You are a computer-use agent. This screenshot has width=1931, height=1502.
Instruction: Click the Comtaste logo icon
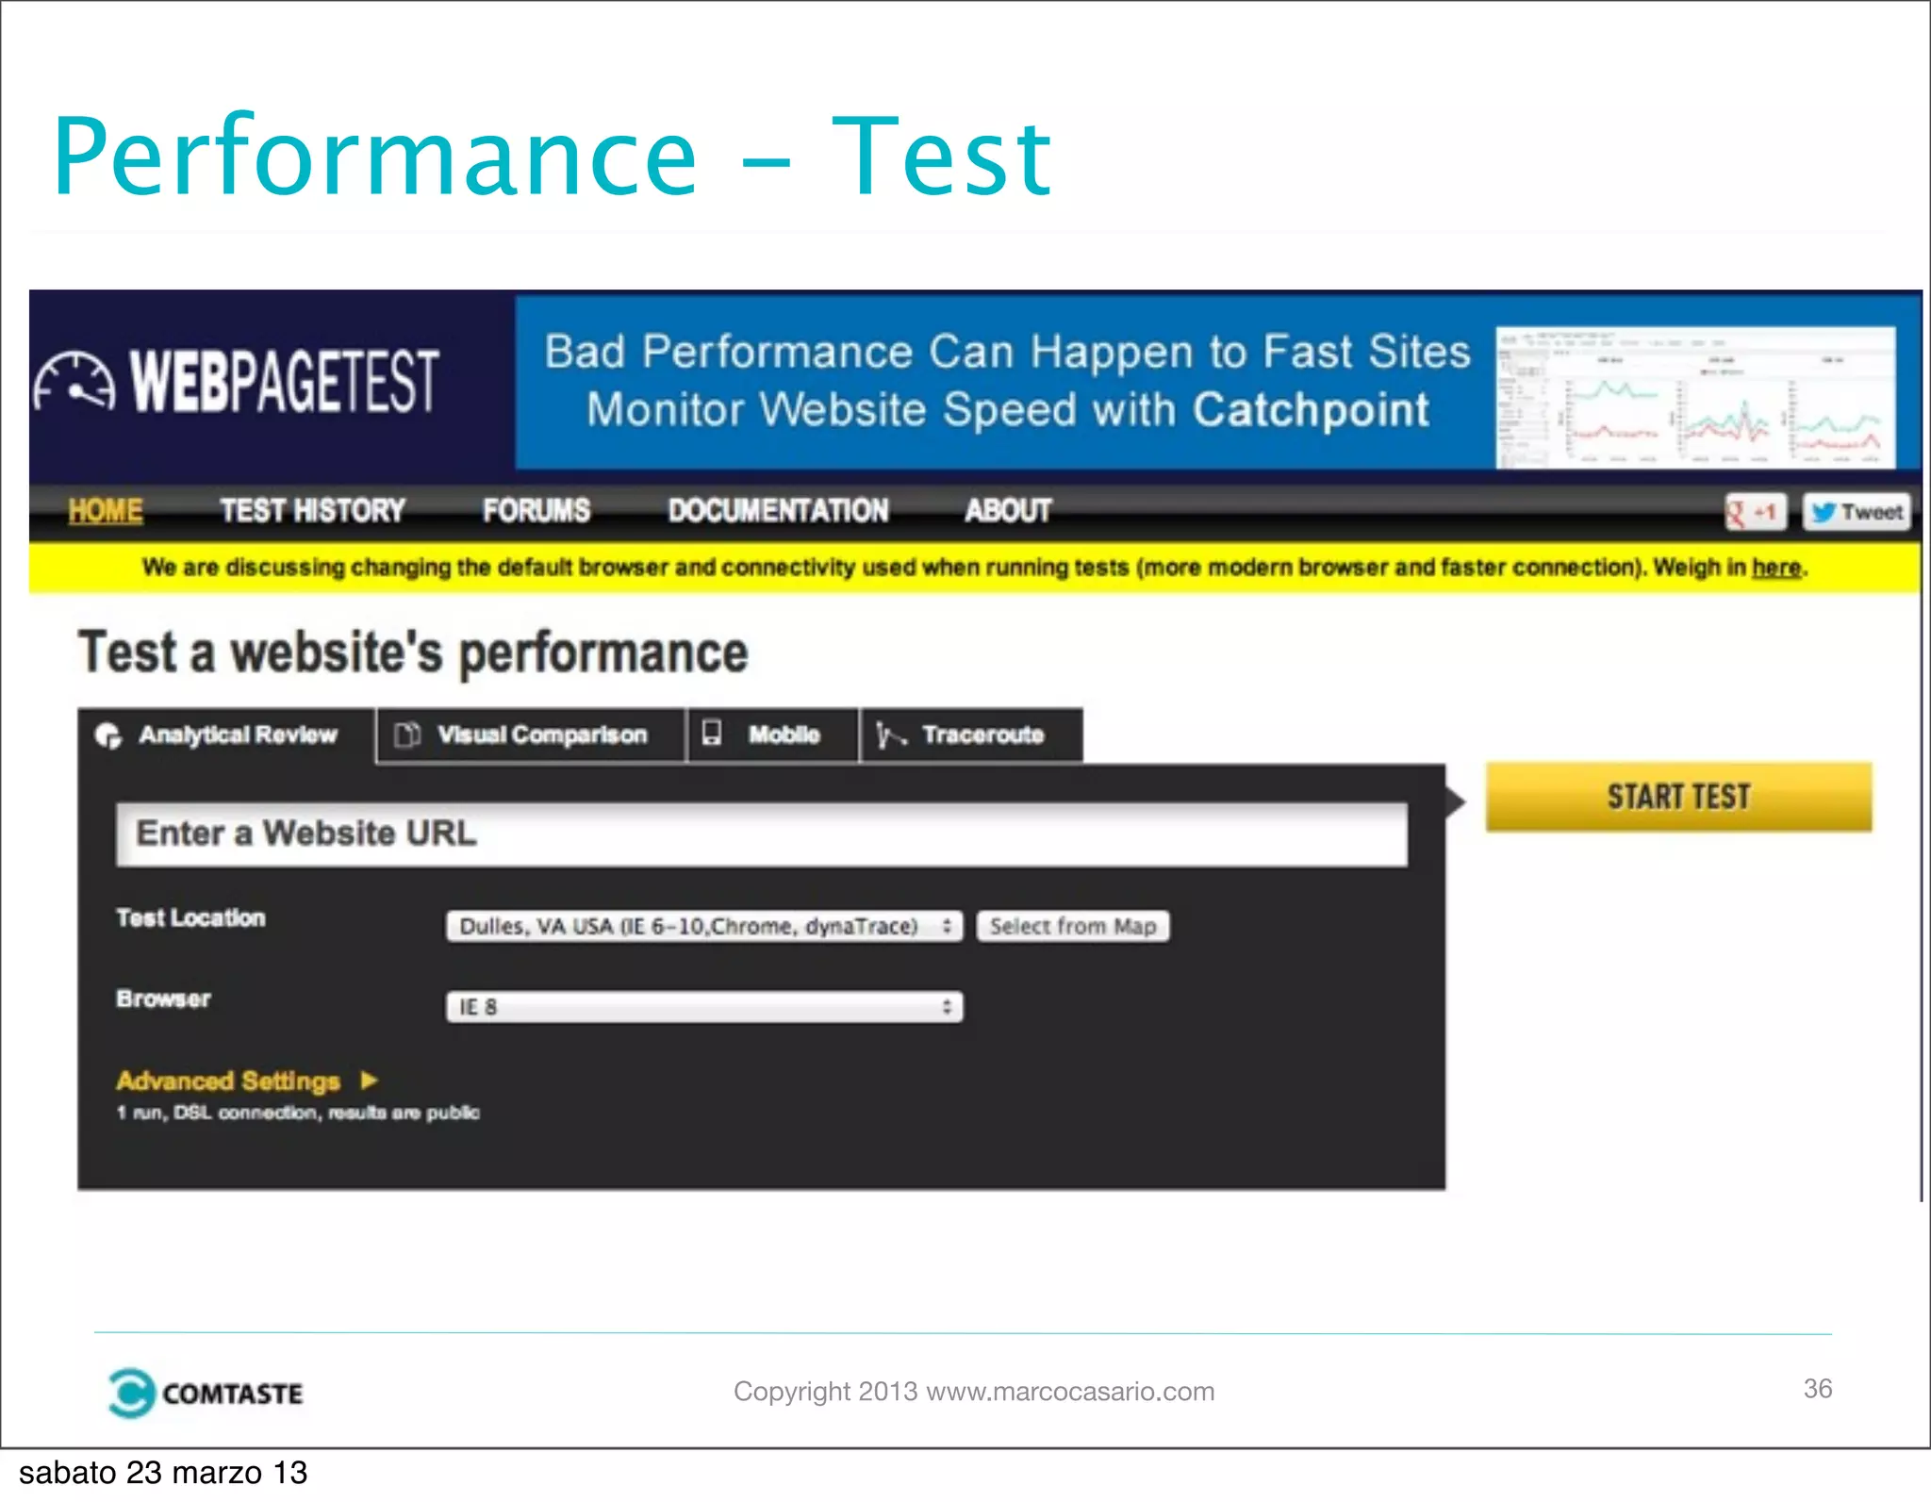coord(131,1393)
